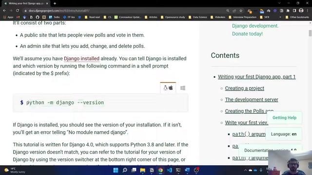Click the microphone tray icon

(x=261, y=170)
